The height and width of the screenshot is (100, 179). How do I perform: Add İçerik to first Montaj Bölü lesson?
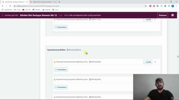click(x=148, y=62)
